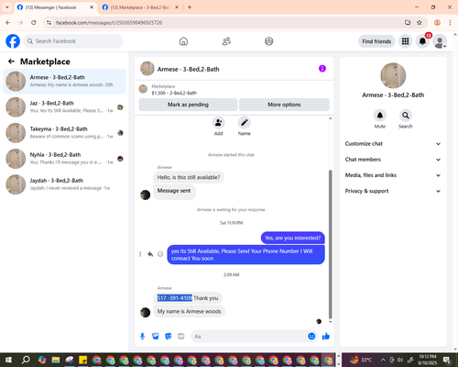Open Jaydah 3-Bed,2-Bath conversation
The height and width of the screenshot is (367, 458).
pos(64,184)
